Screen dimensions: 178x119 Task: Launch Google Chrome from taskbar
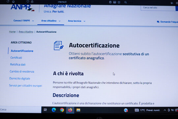[x=62, y=110]
